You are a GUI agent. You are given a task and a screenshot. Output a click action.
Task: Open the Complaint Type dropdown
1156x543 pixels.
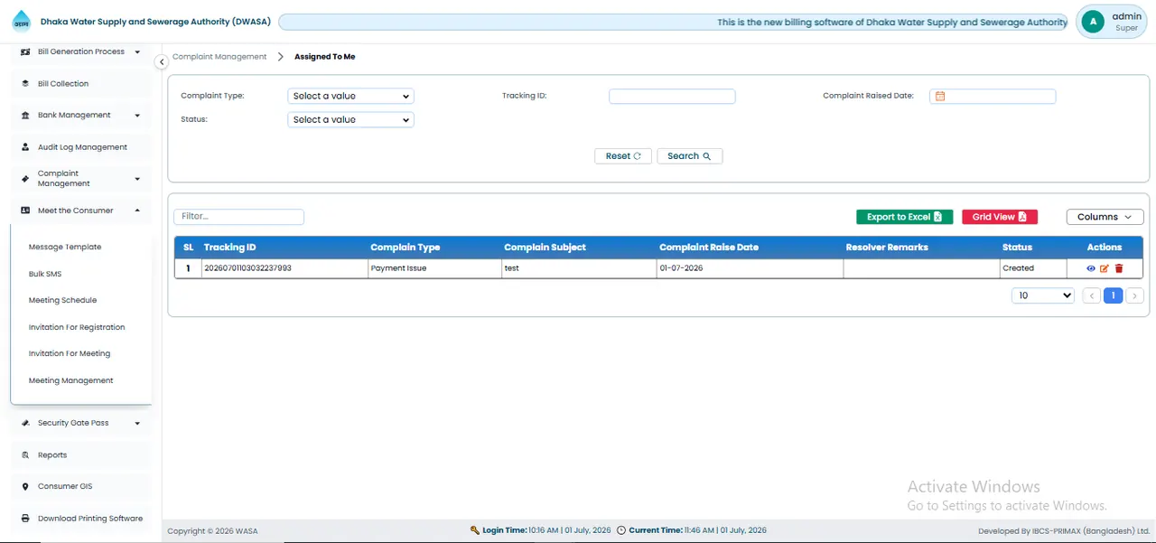[350, 96]
